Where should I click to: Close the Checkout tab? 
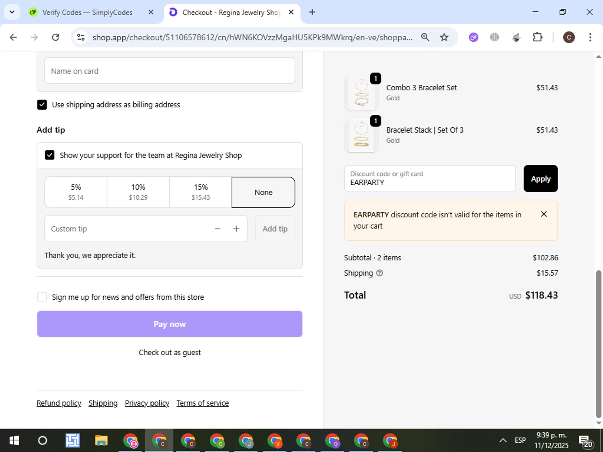coord(291,12)
